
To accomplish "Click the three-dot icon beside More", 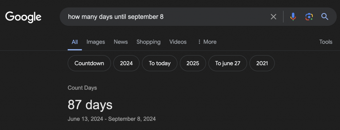I will click(199, 42).
